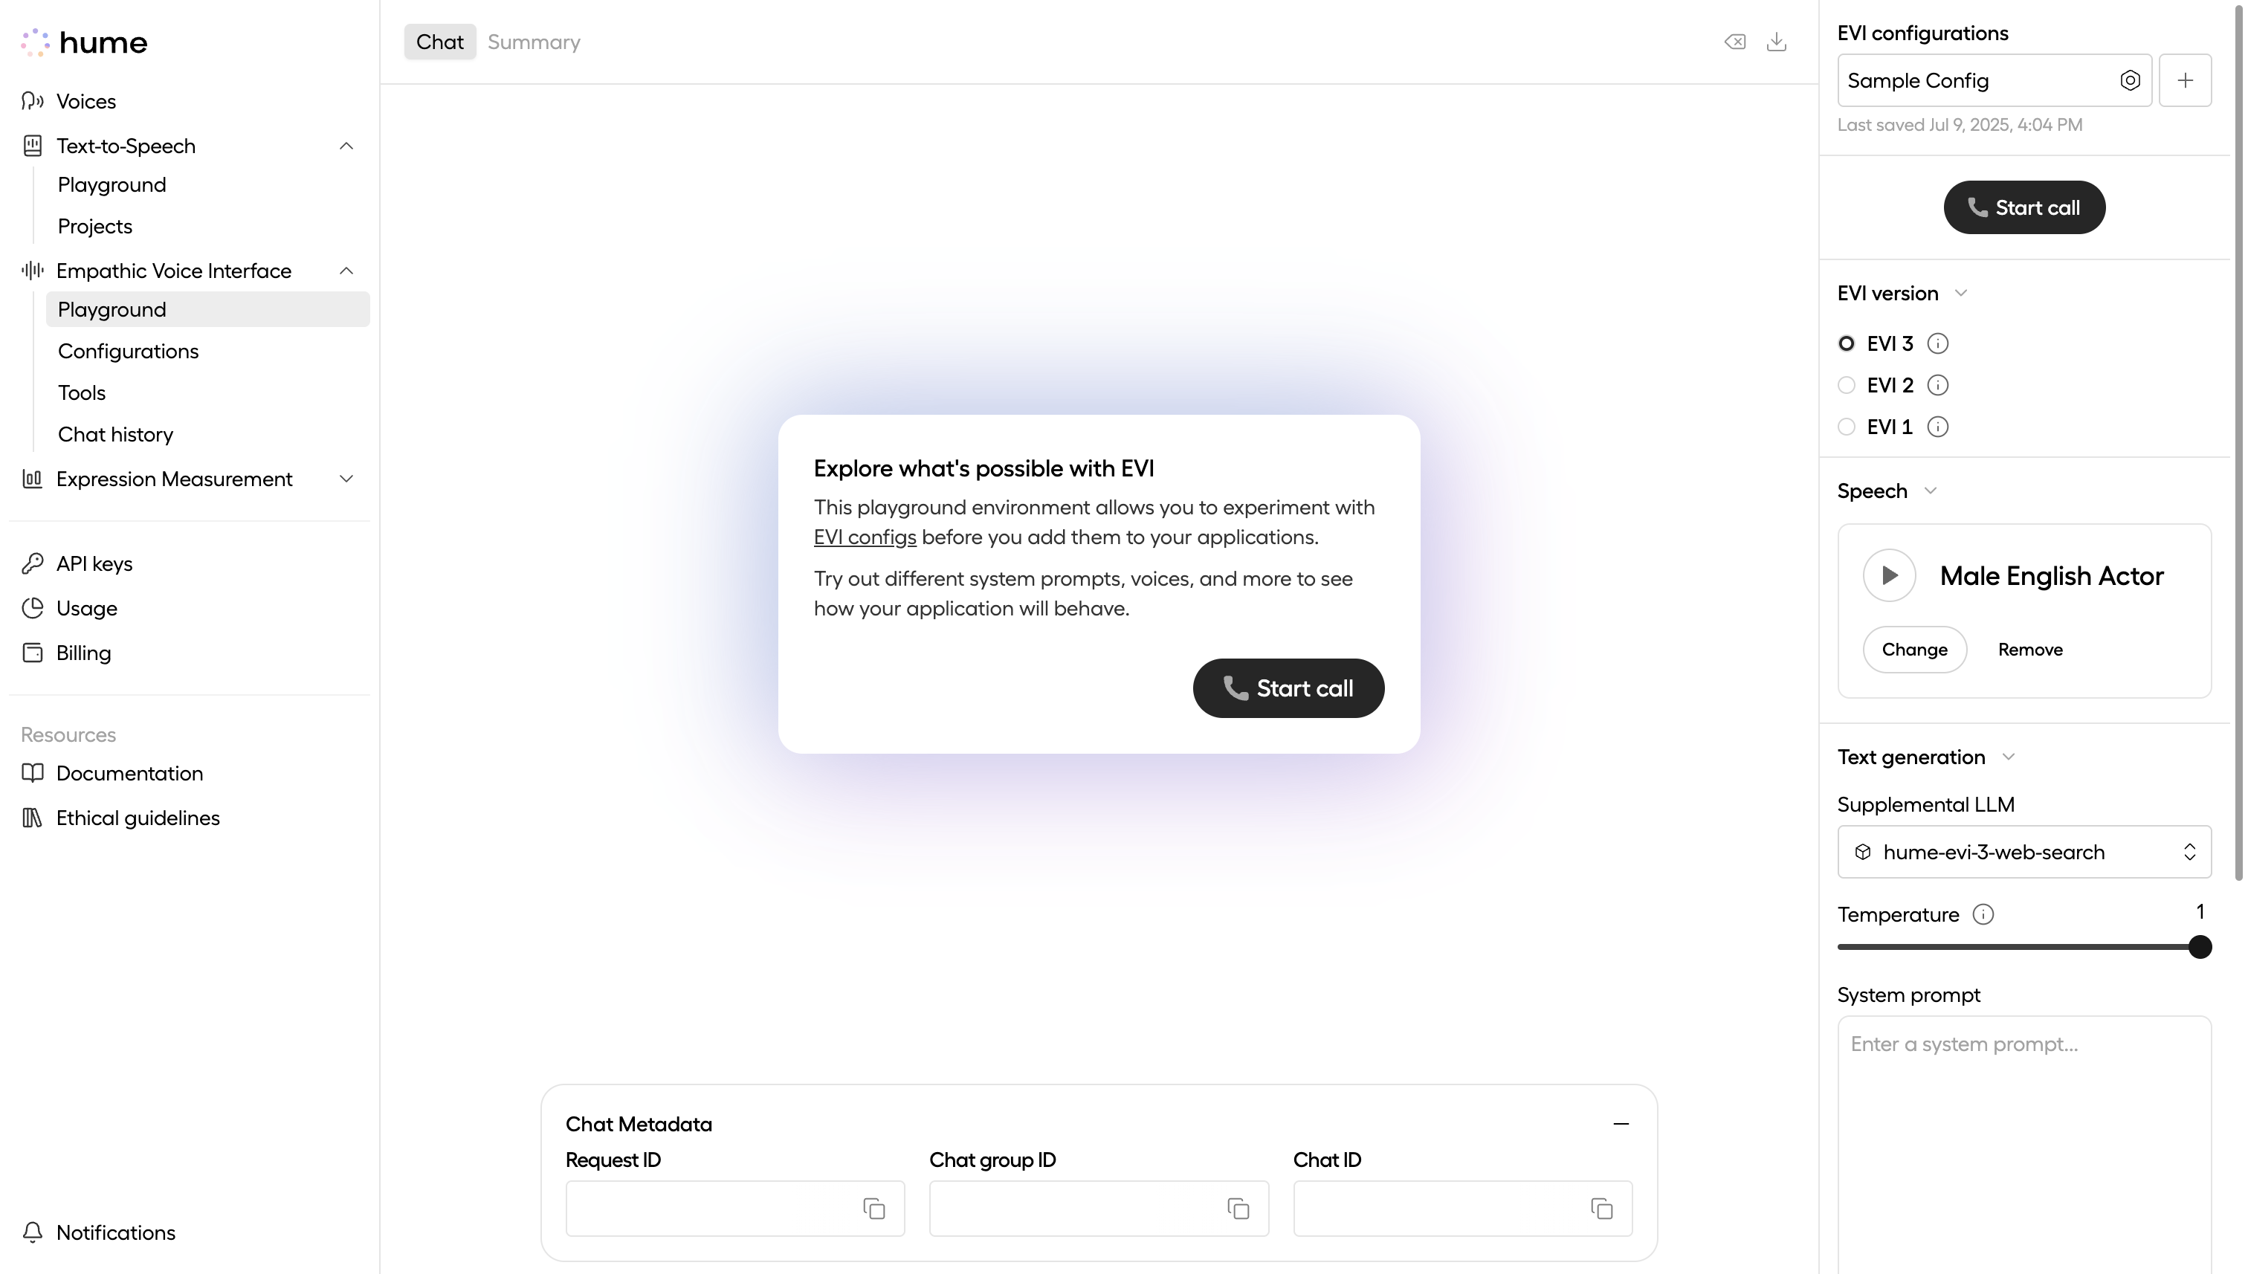Click the clear chat icon beside download

pyautogui.click(x=1734, y=42)
